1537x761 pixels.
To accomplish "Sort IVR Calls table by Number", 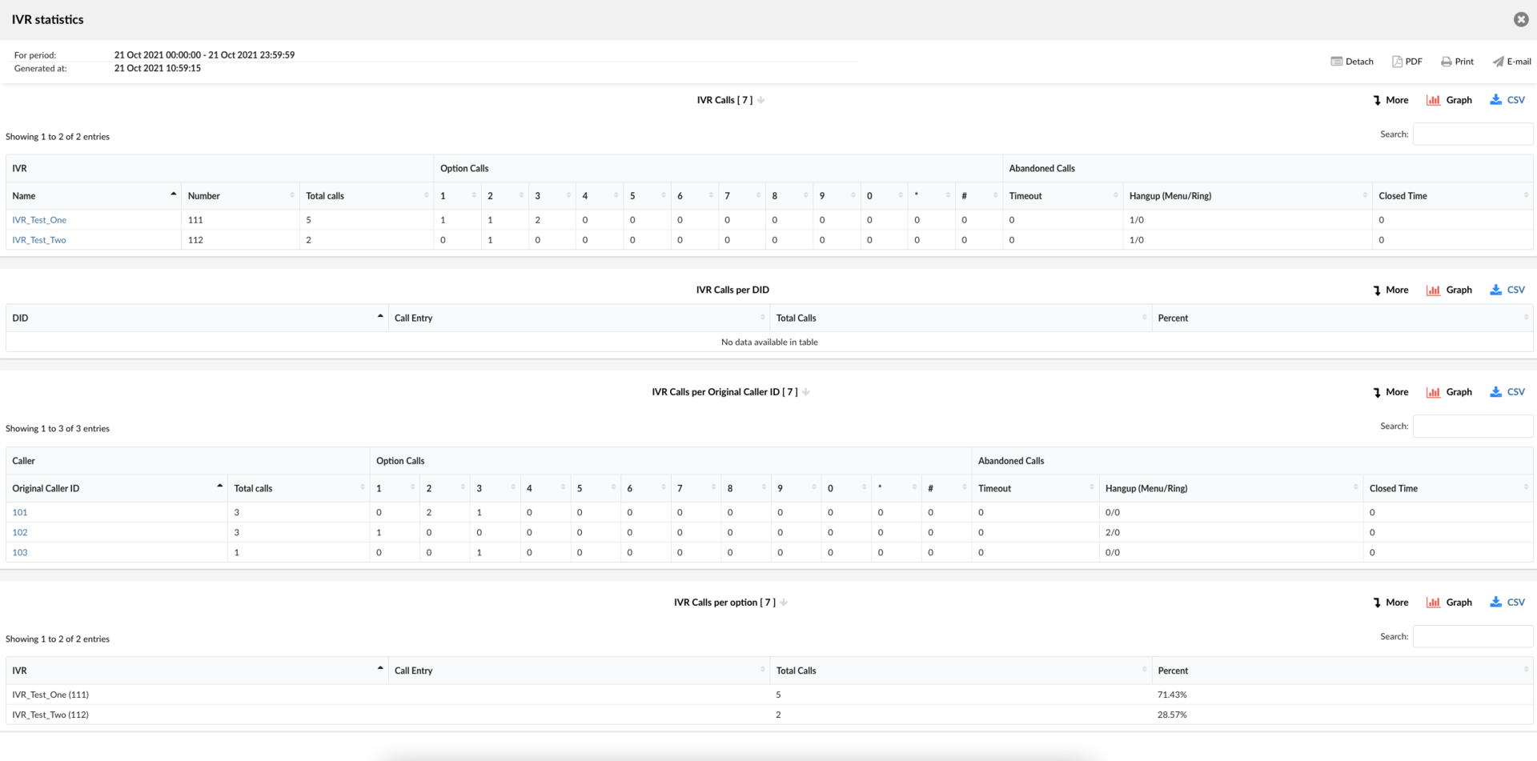I will click(240, 196).
